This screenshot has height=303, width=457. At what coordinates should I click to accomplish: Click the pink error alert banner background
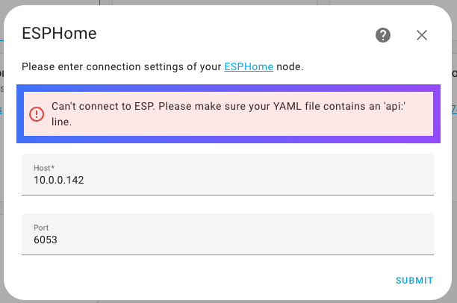point(228,114)
